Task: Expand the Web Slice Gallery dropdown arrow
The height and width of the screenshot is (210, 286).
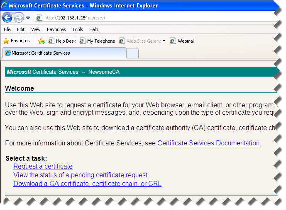Action: point(164,41)
